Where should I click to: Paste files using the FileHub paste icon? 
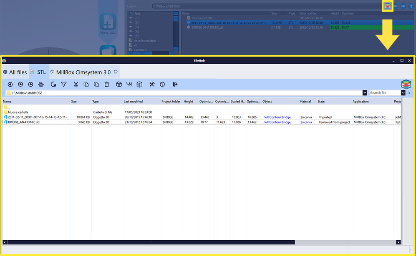click(96, 85)
